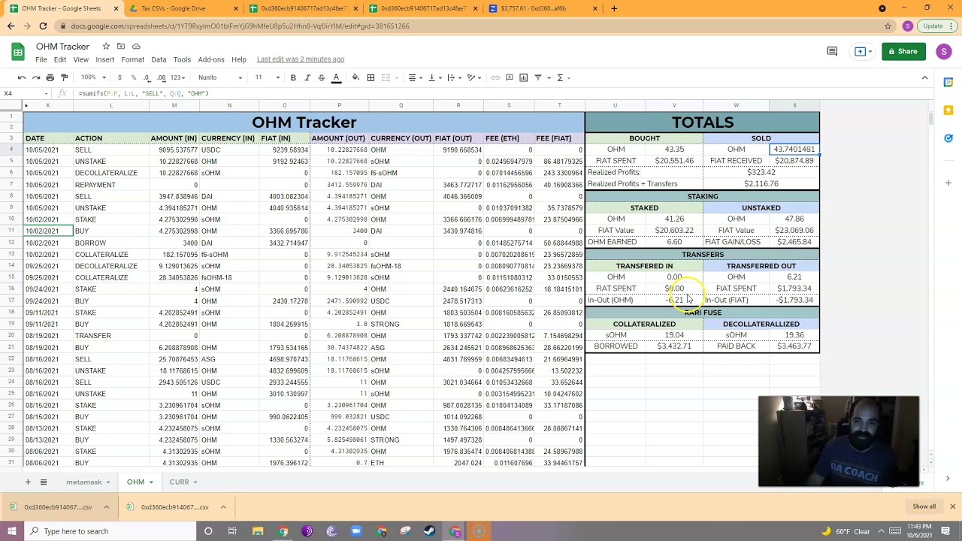The image size is (962, 541).
Task: Switch to the CURR sheet tab
Action: pos(179,482)
